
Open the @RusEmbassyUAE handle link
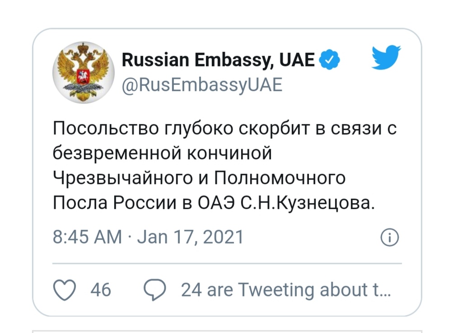click(x=202, y=84)
